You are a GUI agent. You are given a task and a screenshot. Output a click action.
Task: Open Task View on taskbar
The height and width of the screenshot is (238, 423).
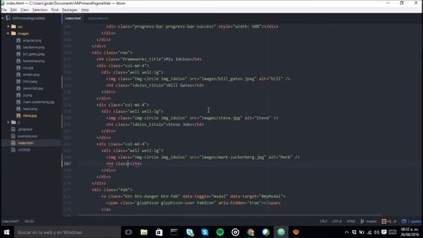click(x=128, y=232)
